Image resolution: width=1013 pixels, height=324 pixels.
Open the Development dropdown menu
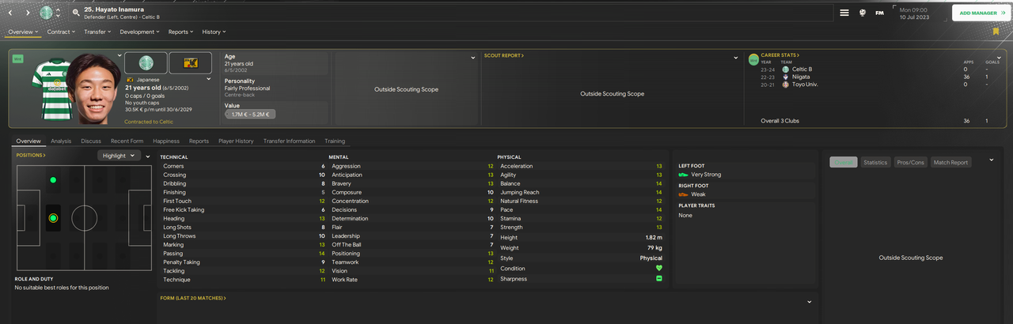141,32
